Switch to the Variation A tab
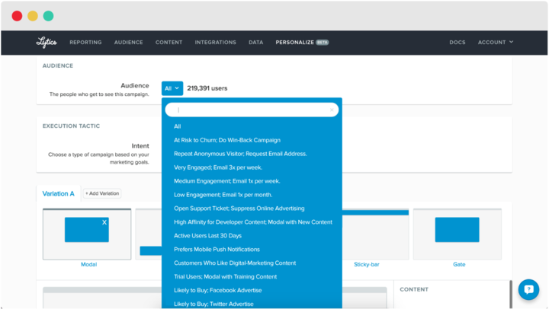Screen dimensions: 549x309 pos(58,193)
